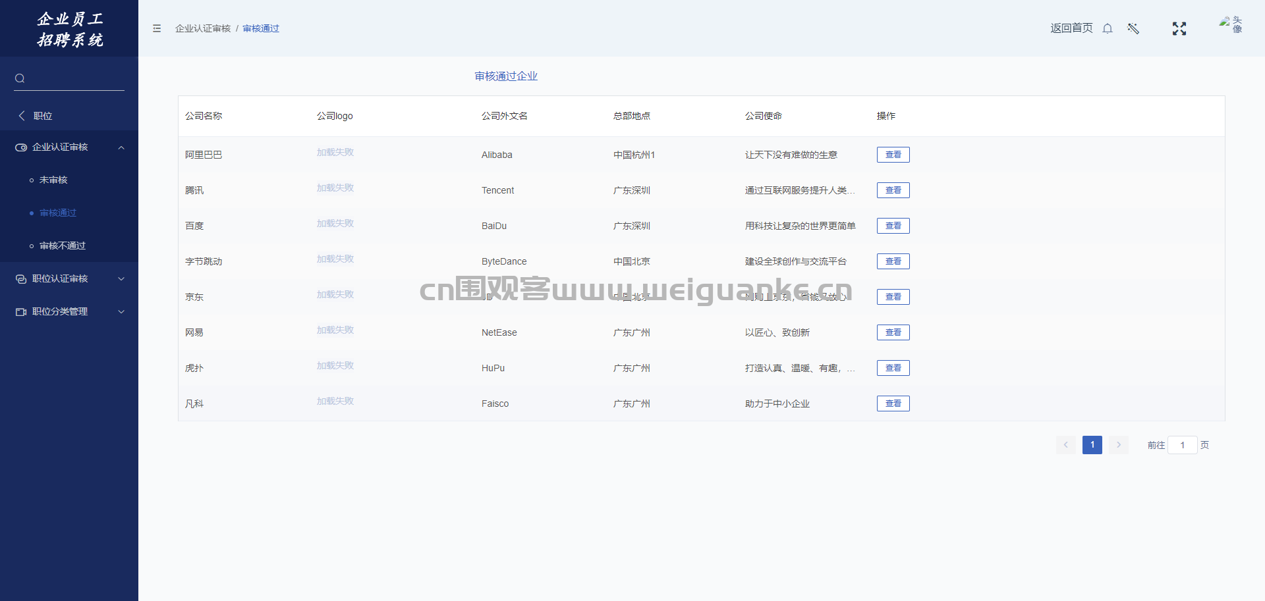The image size is (1265, 601).
Task: Click the 中国杭州1 location cell
Action: [x=634, y=155]
